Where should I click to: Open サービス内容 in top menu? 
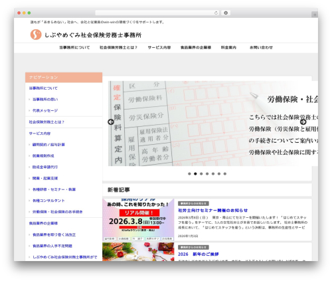coord(159,47)
